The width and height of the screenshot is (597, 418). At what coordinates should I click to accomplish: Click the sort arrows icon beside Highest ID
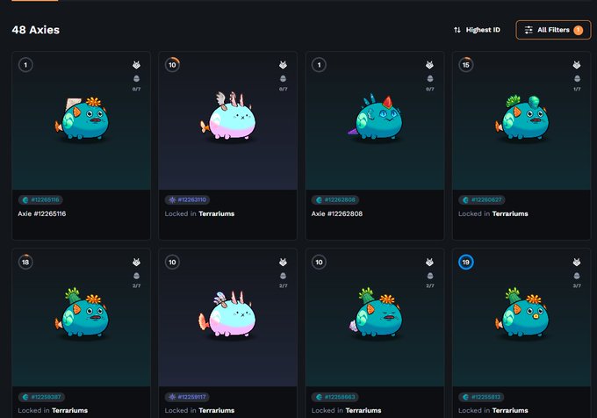click(x=457, y=30)
